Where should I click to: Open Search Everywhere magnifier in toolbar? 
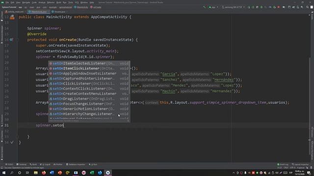(308, 7)
